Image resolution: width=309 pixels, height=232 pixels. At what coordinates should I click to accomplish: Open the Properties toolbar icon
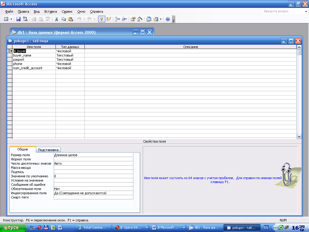pos(133,19)
